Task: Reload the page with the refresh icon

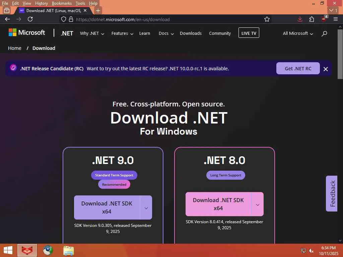Action: 30,19
